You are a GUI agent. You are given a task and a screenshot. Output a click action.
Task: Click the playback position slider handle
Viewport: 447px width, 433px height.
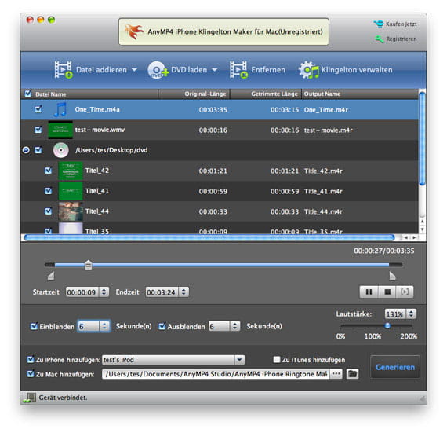[x=89, y=265]
